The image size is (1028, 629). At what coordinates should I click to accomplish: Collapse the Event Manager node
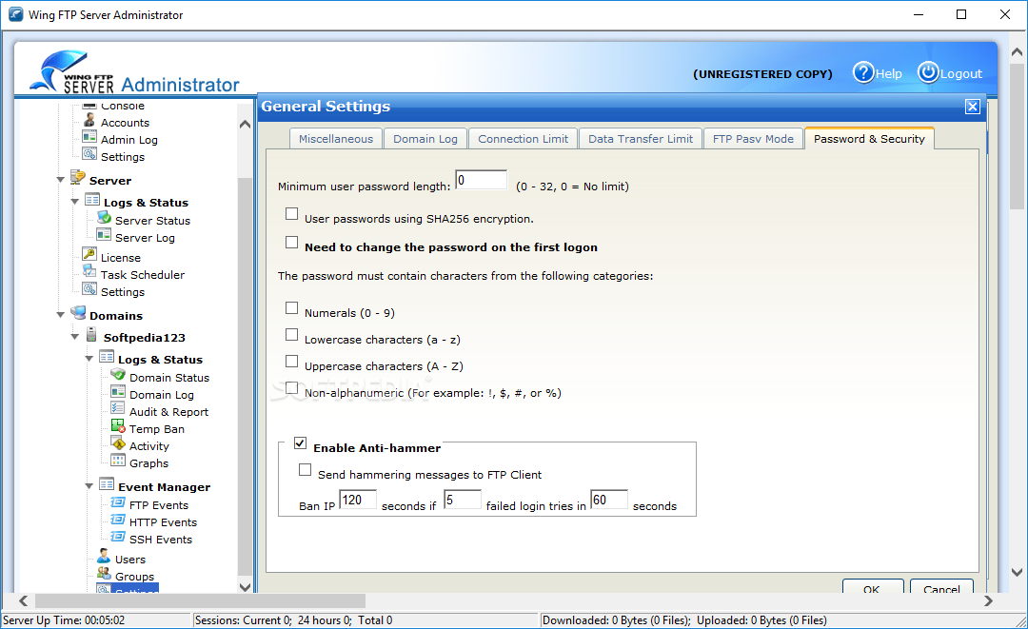pyautogui.click(x=89, y=486)
